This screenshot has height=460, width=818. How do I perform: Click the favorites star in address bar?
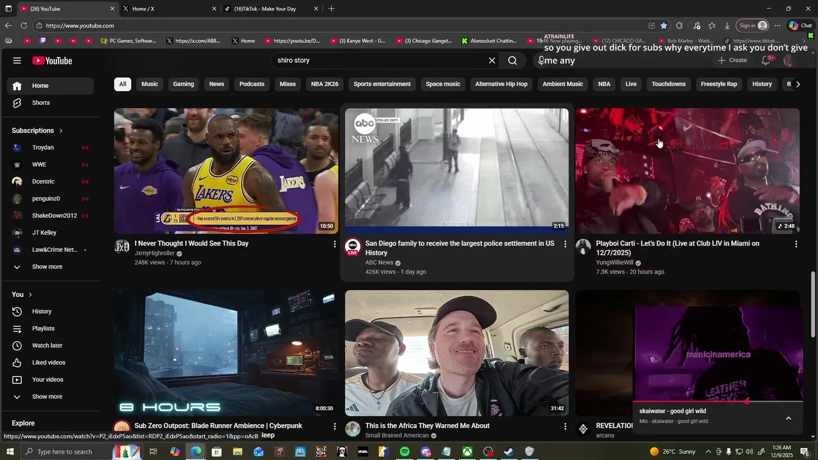tap(664, 26)
